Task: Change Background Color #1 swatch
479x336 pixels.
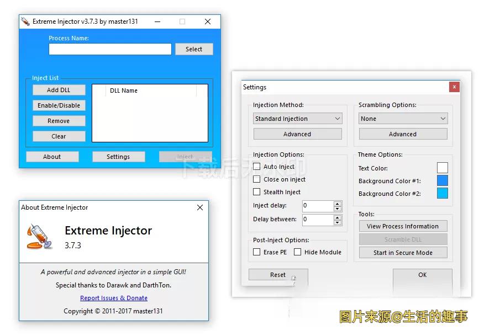Action: (442, 181)
